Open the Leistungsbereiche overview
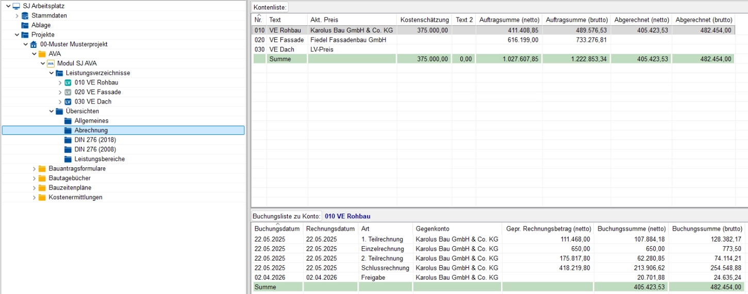748x294 pixels. [x=99, y=159]
